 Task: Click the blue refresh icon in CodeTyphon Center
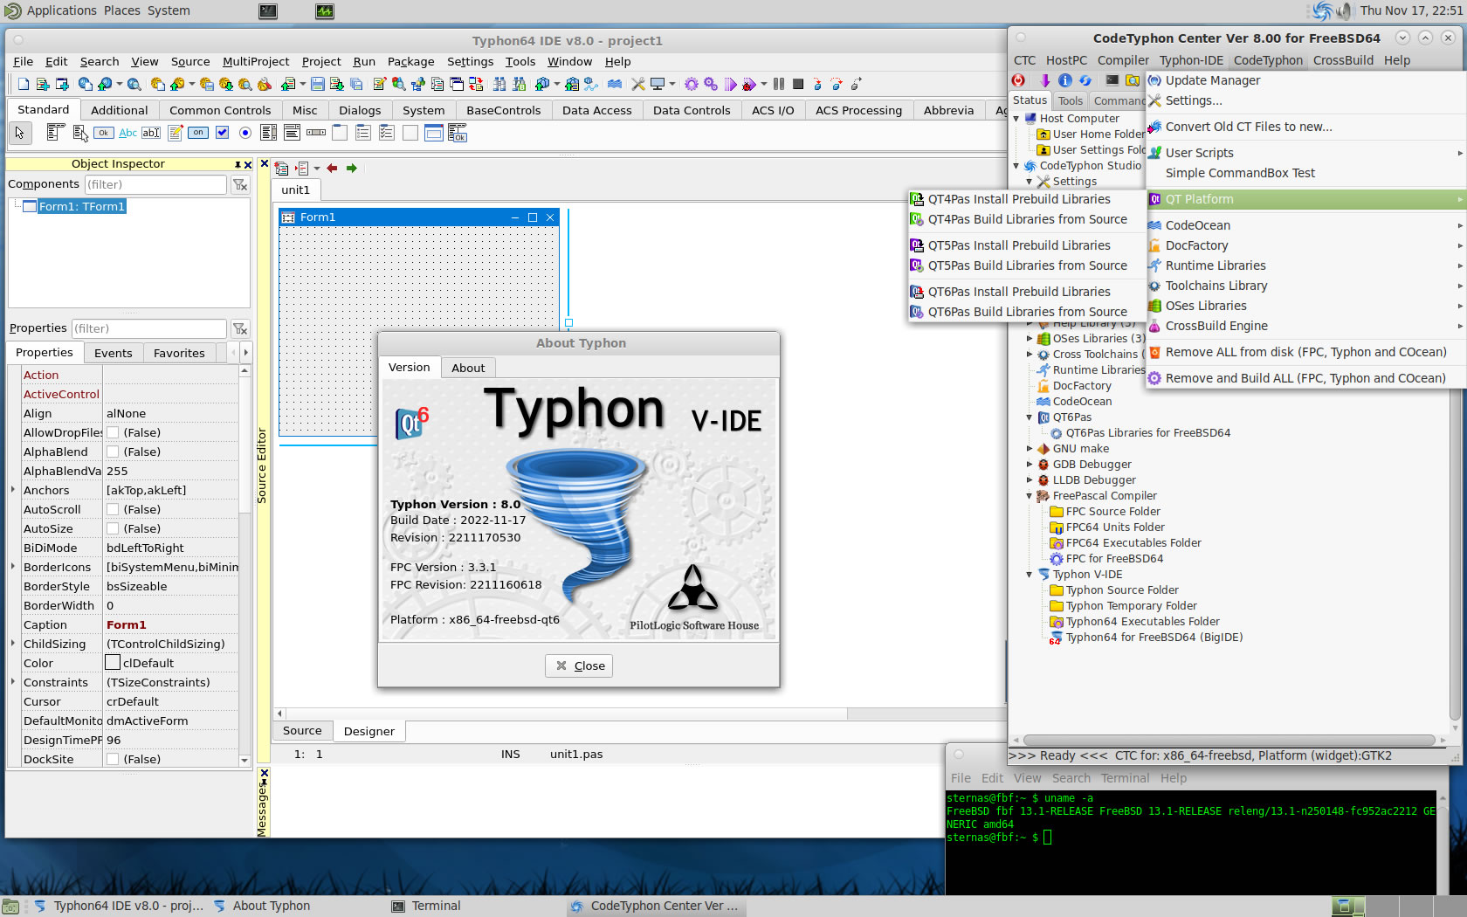[x=1085, y=80]
